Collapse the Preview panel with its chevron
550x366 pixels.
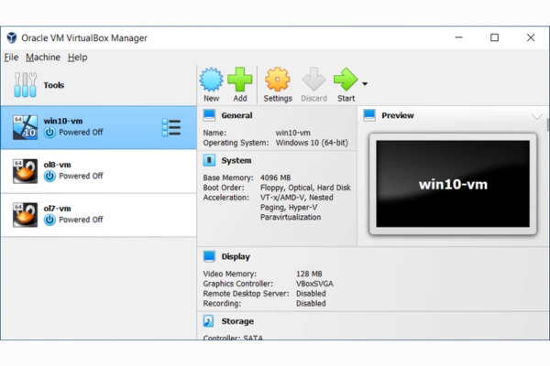coord(536,116)
